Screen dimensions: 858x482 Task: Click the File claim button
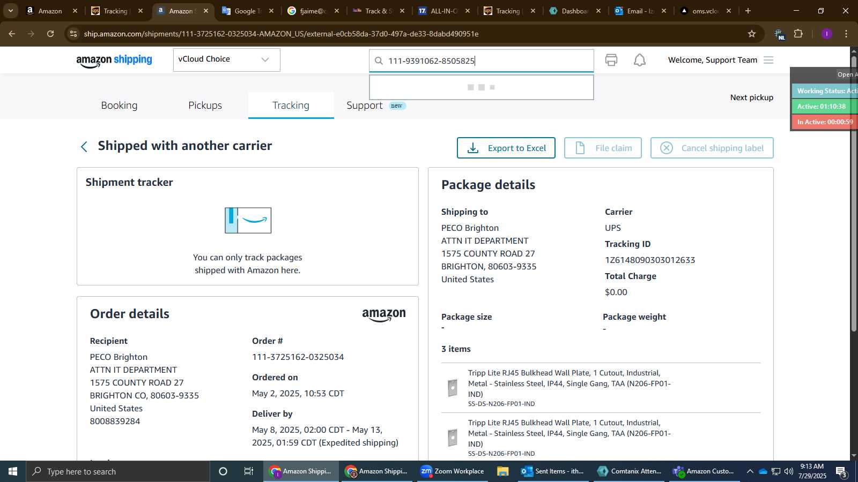[603, 148]
